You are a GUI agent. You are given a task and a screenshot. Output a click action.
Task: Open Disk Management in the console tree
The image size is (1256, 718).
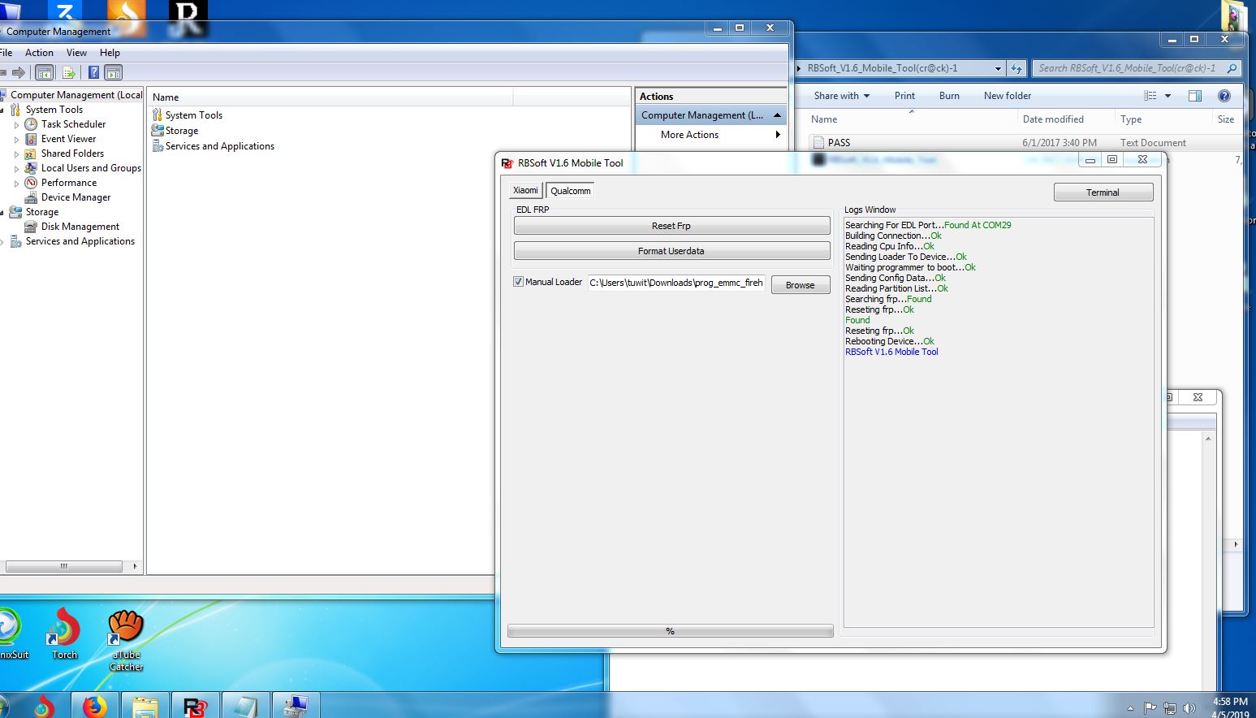[x=80, y=227]
